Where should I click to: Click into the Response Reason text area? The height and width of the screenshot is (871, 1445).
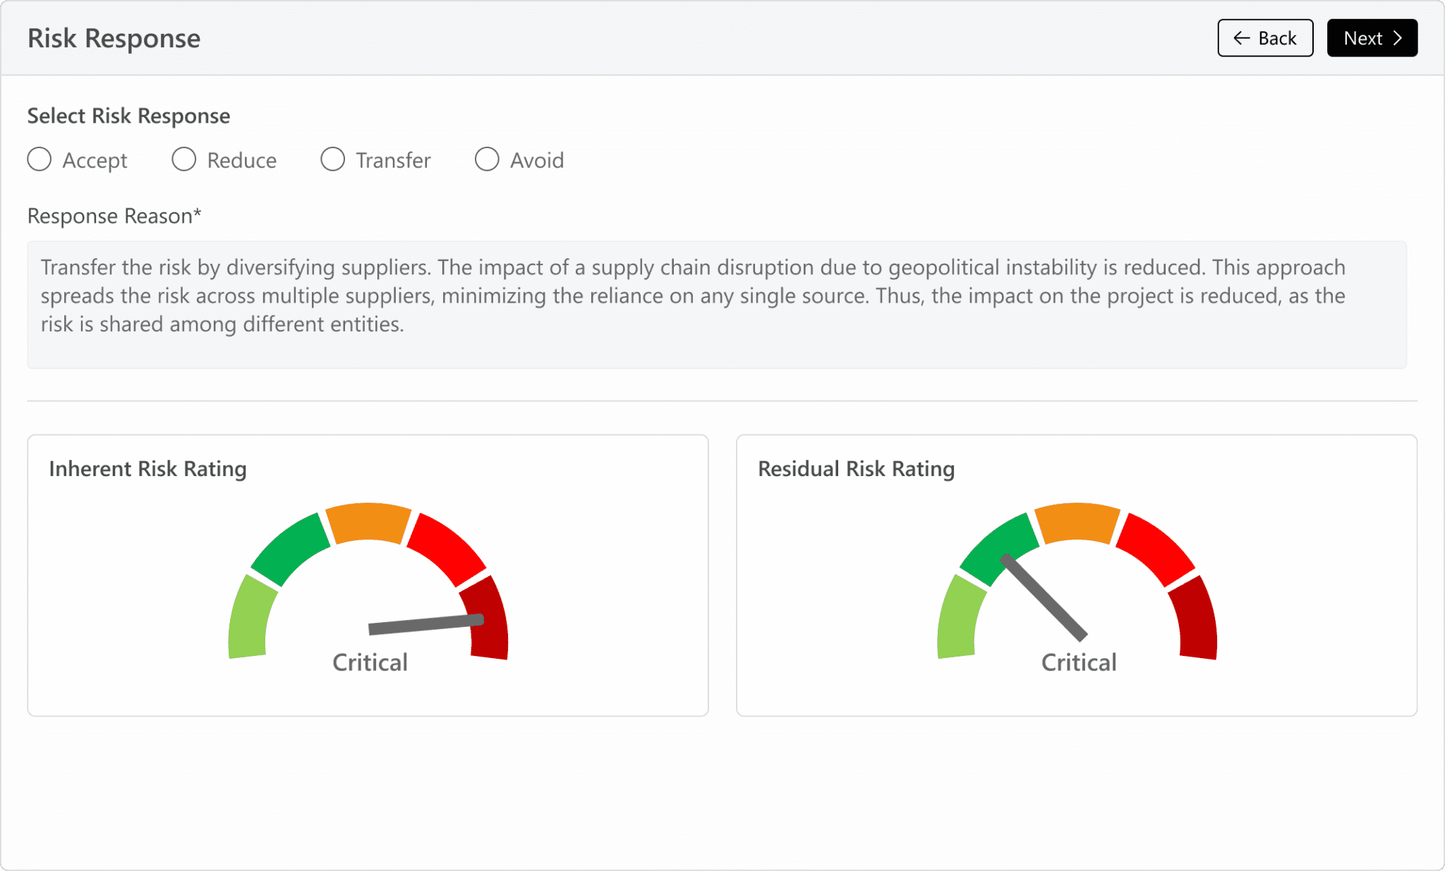(x=716, y=304)
